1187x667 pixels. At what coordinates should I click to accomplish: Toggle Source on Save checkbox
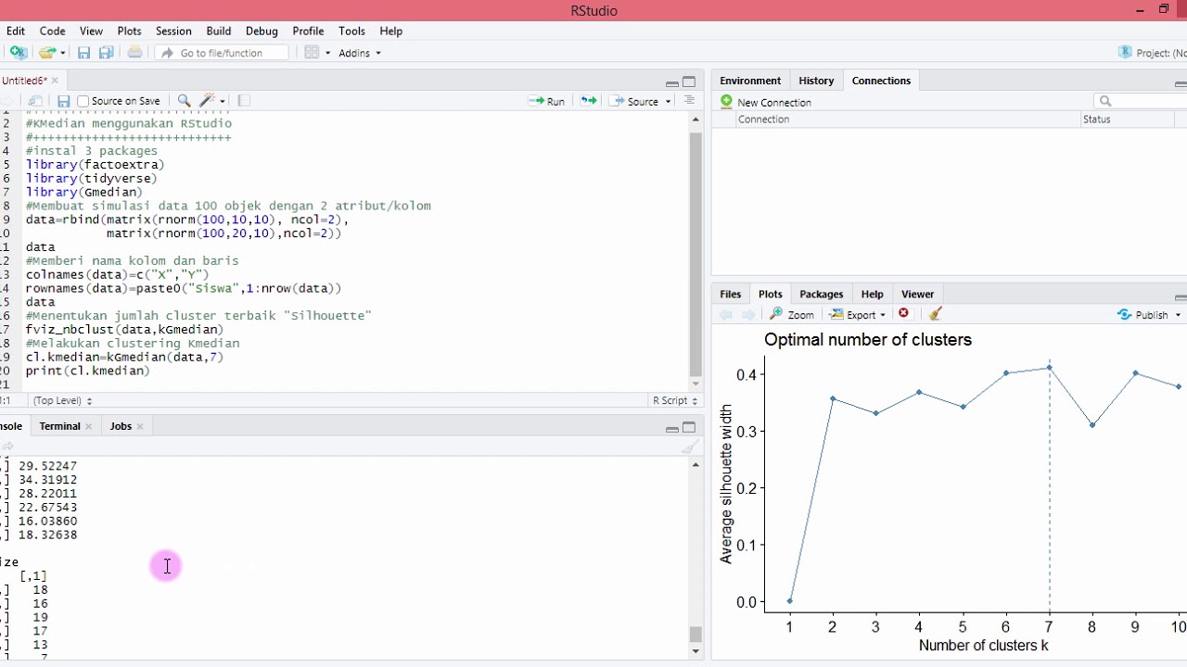click(83, 101)
